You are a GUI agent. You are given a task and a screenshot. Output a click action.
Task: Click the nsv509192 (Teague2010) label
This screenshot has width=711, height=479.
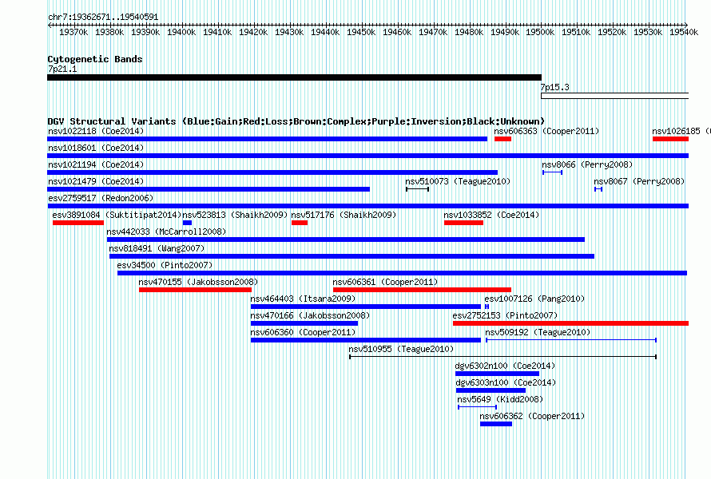[538, 332]
